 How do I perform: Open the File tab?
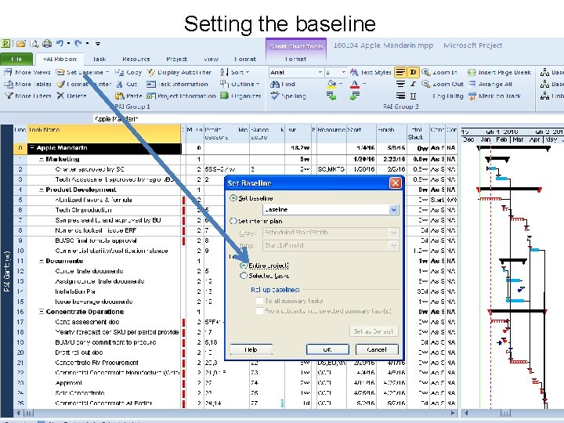click(x=16, y=59)
